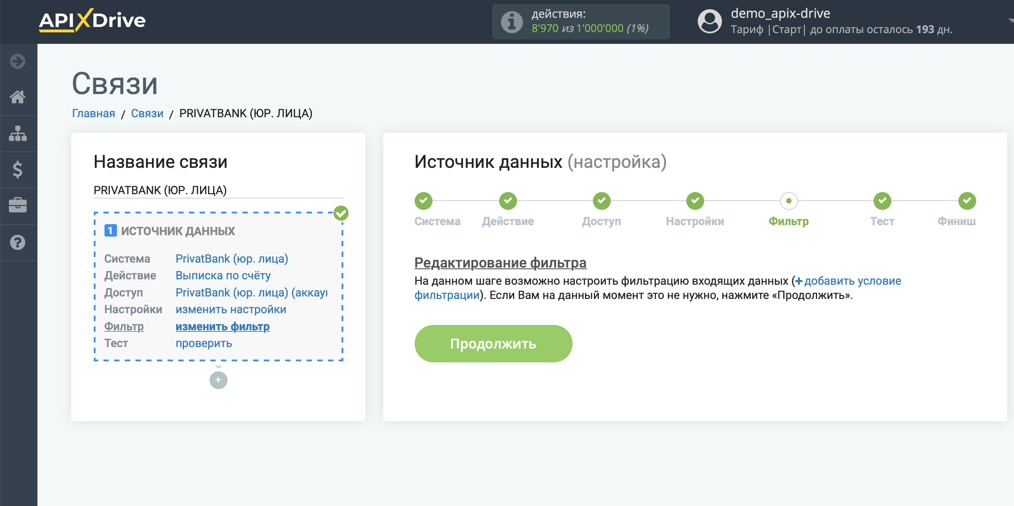Viewport: 1014px width, 506px height.
Task: Open the briefcase icon in the sidebar
Action: tap(18, 205)
